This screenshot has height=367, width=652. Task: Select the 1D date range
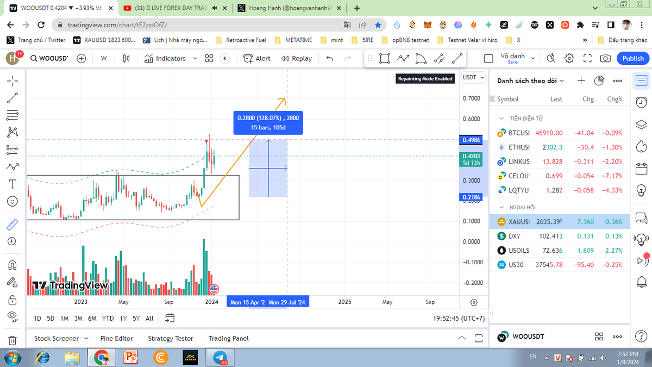coord(37,318)
